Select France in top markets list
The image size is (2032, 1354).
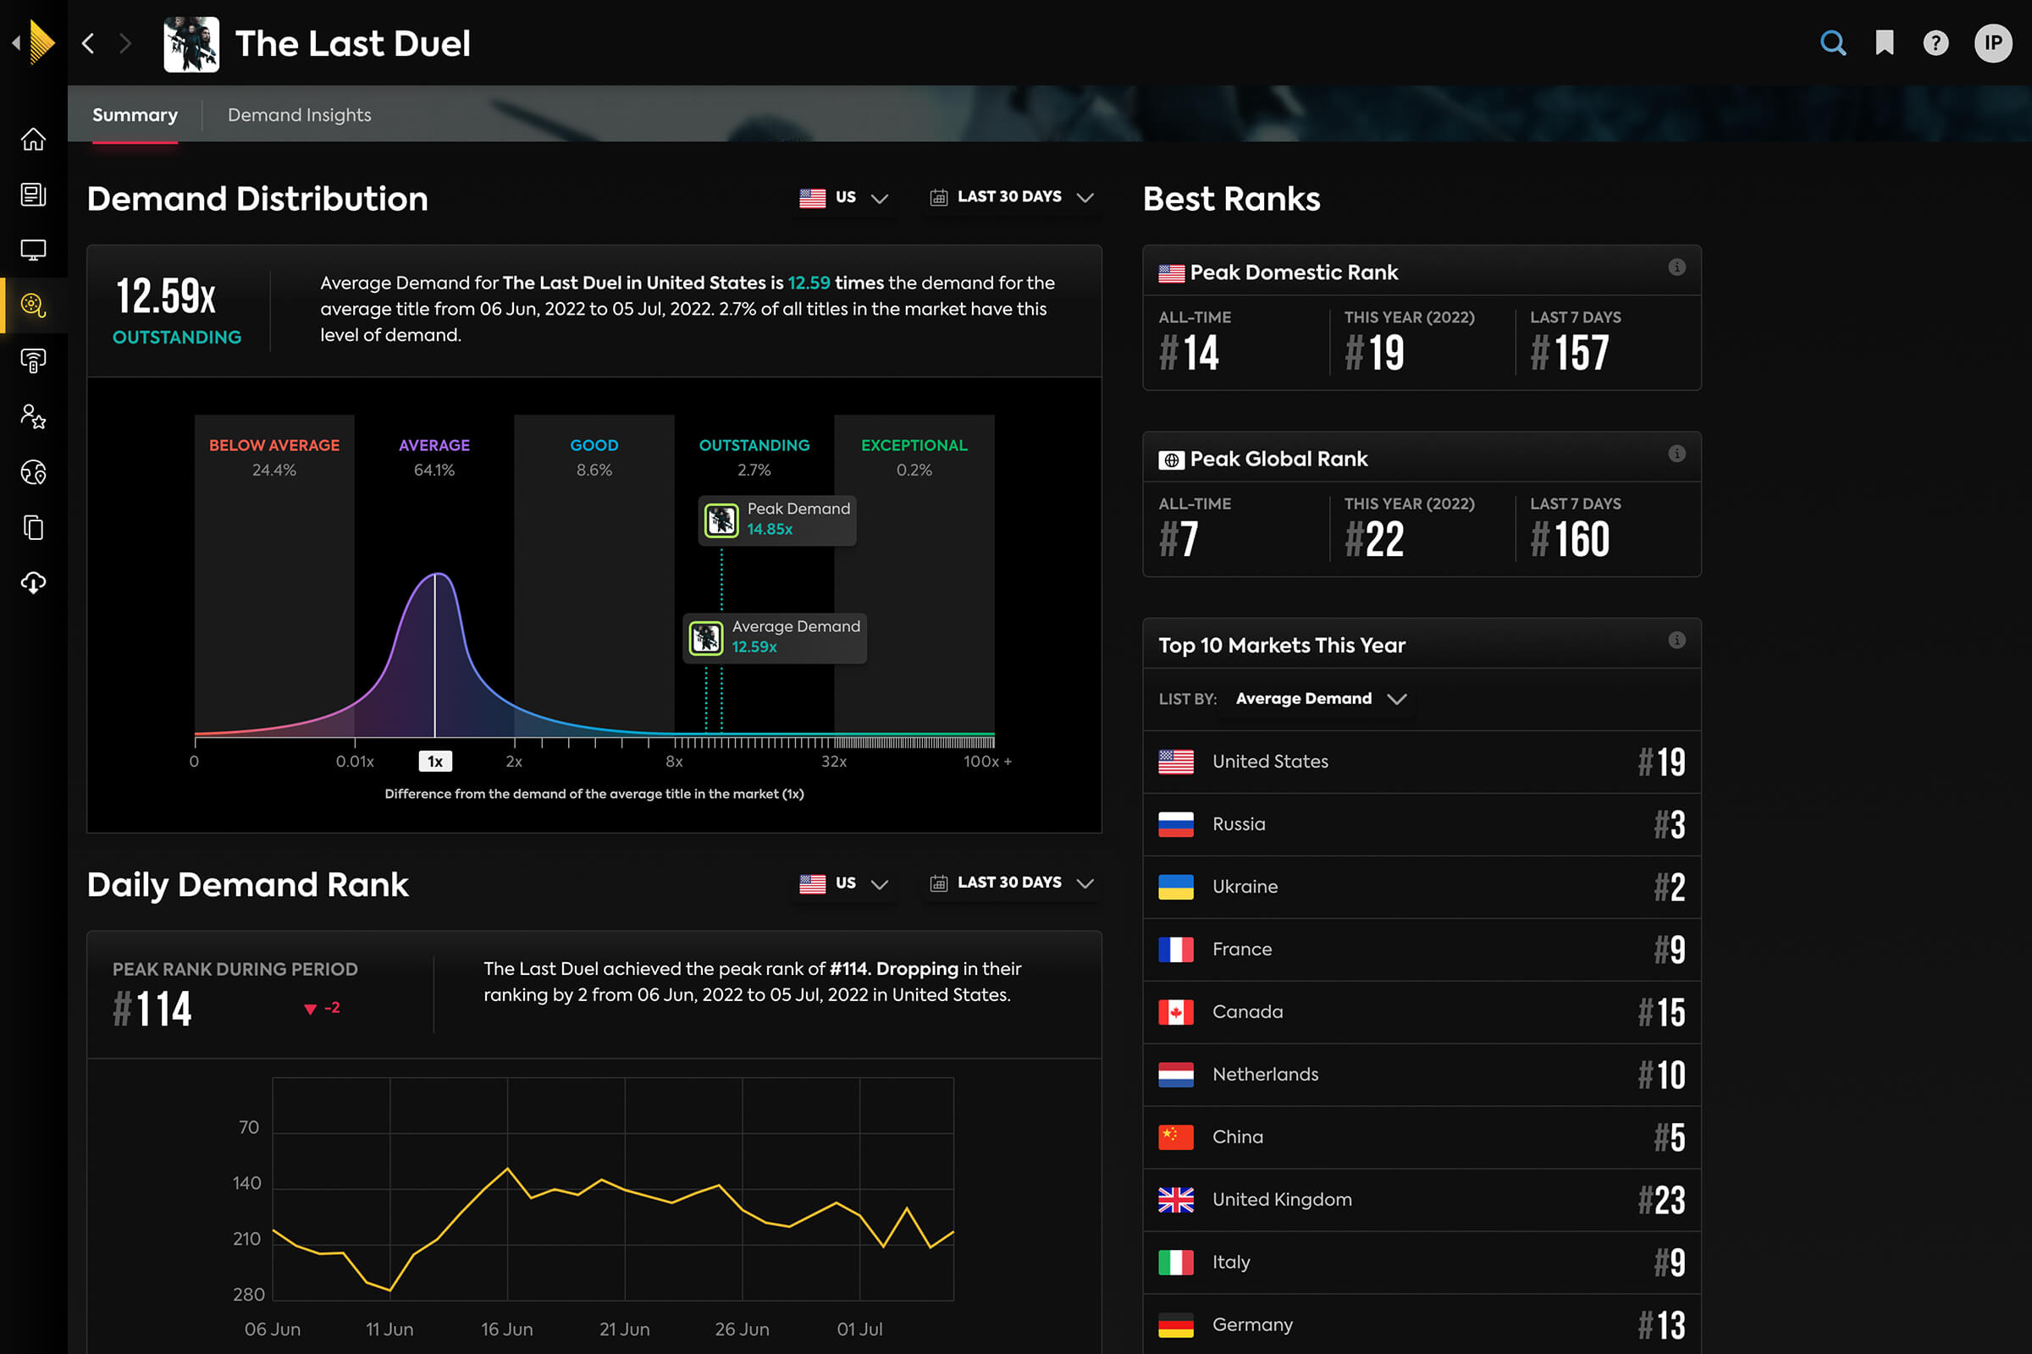pos(1422,949)
